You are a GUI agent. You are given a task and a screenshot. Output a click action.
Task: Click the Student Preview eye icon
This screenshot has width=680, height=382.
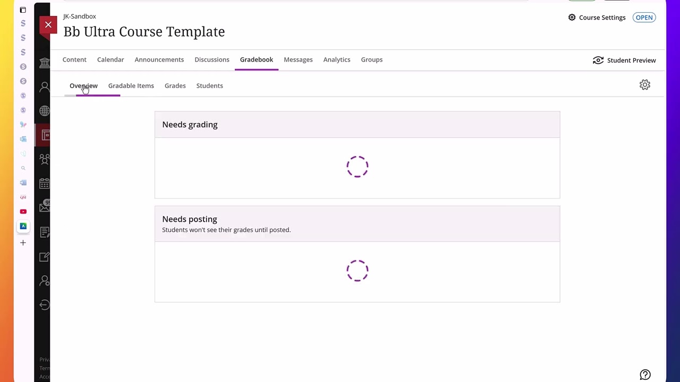click(598, 60)
